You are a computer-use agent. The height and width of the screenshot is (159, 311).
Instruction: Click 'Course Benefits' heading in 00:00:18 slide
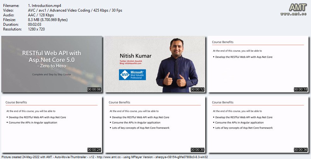point(223,42)
